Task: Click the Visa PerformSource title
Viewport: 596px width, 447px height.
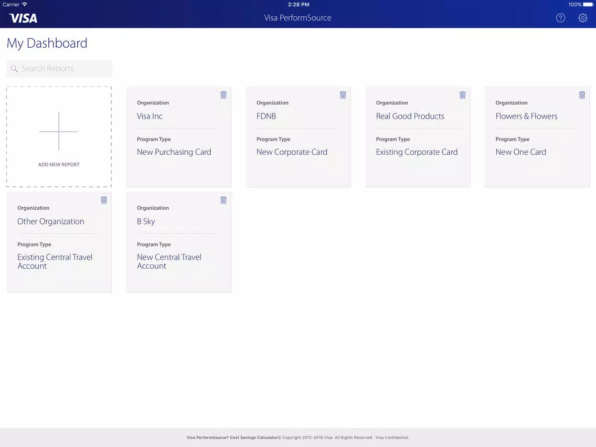Action: click(297, 18)
